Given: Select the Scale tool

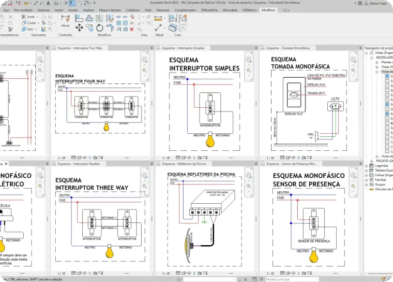Looking at the screenshot, I should click(x=125, y=23).
